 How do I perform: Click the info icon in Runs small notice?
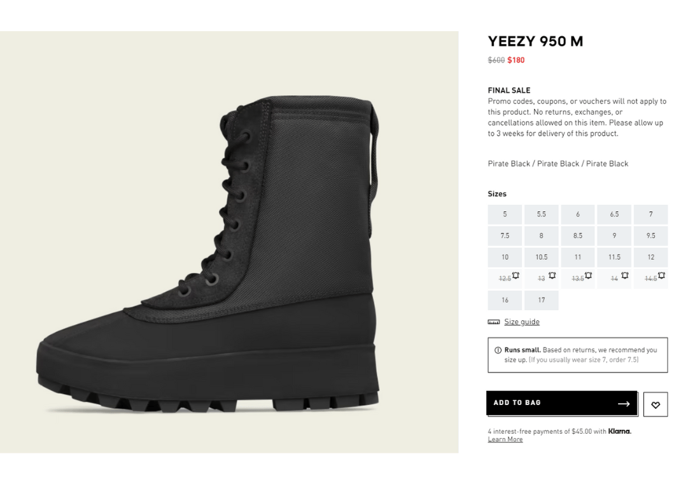(x=498, y=350)
